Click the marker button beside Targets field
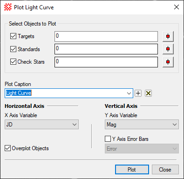 168,36
